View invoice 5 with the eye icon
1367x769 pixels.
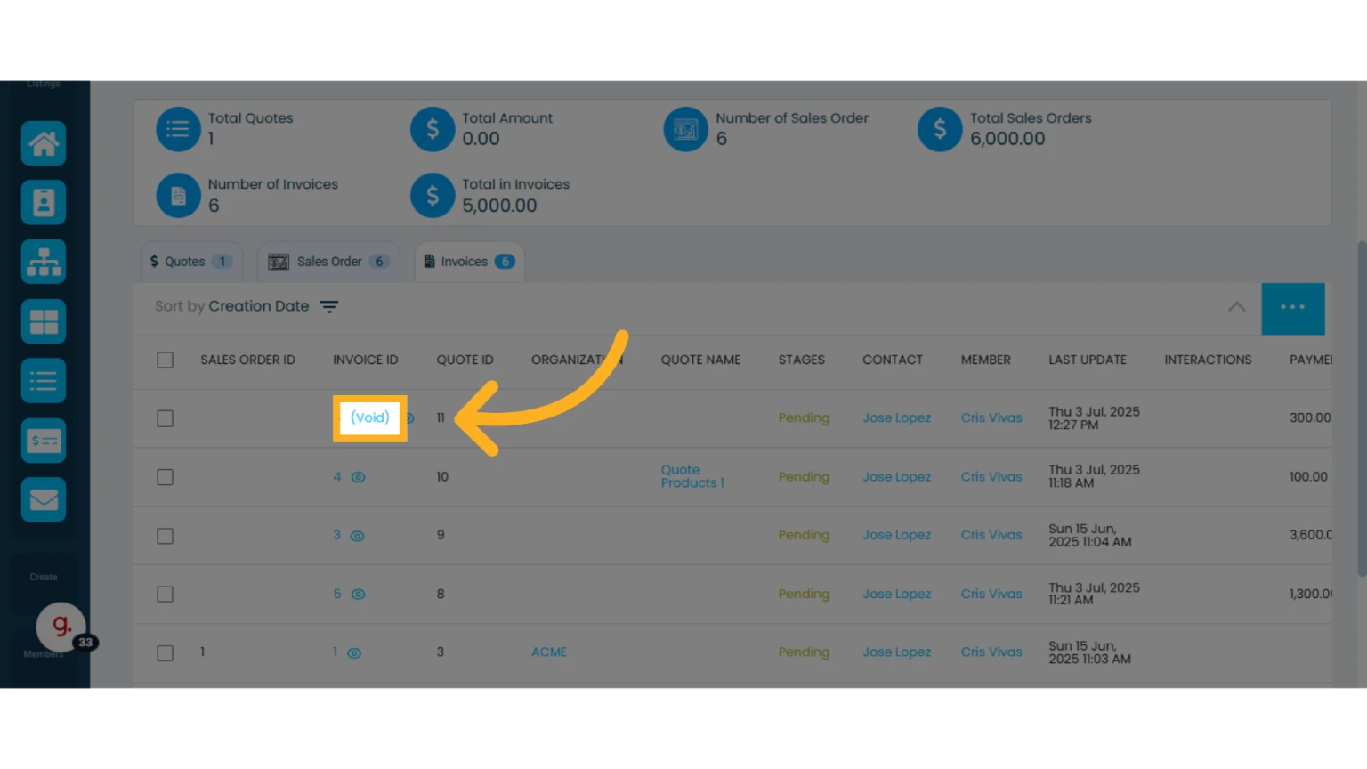[359, 595]
